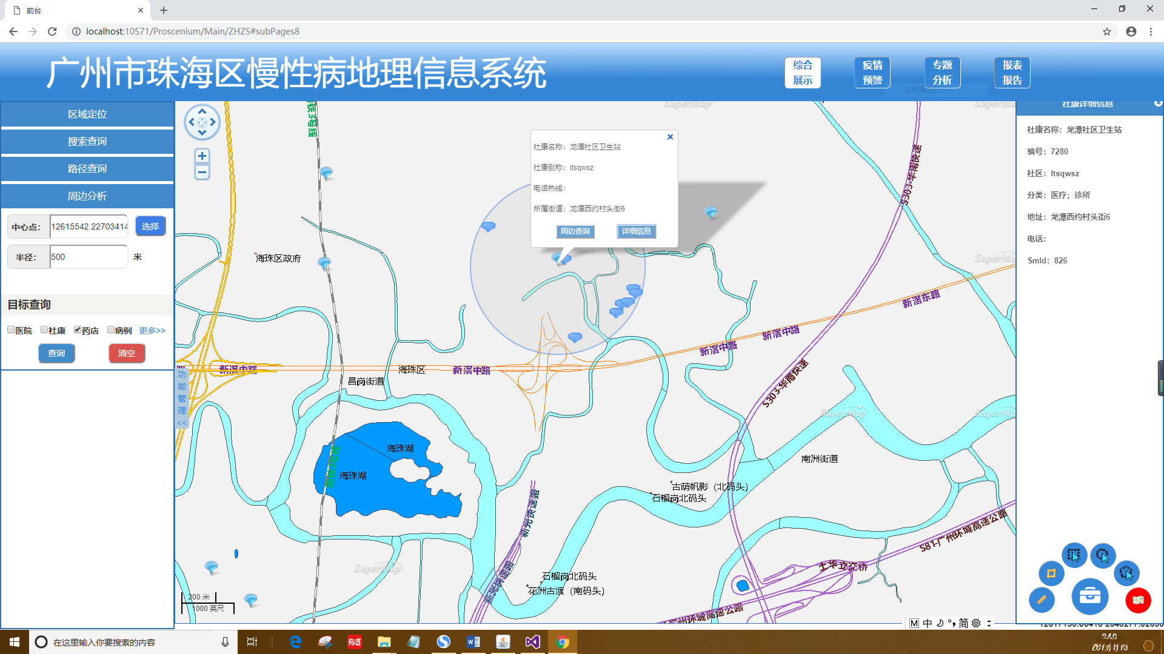This screenshot has width=1164, height=654.
Task: Zoom in the map with plus button
Action: (202, 156)
